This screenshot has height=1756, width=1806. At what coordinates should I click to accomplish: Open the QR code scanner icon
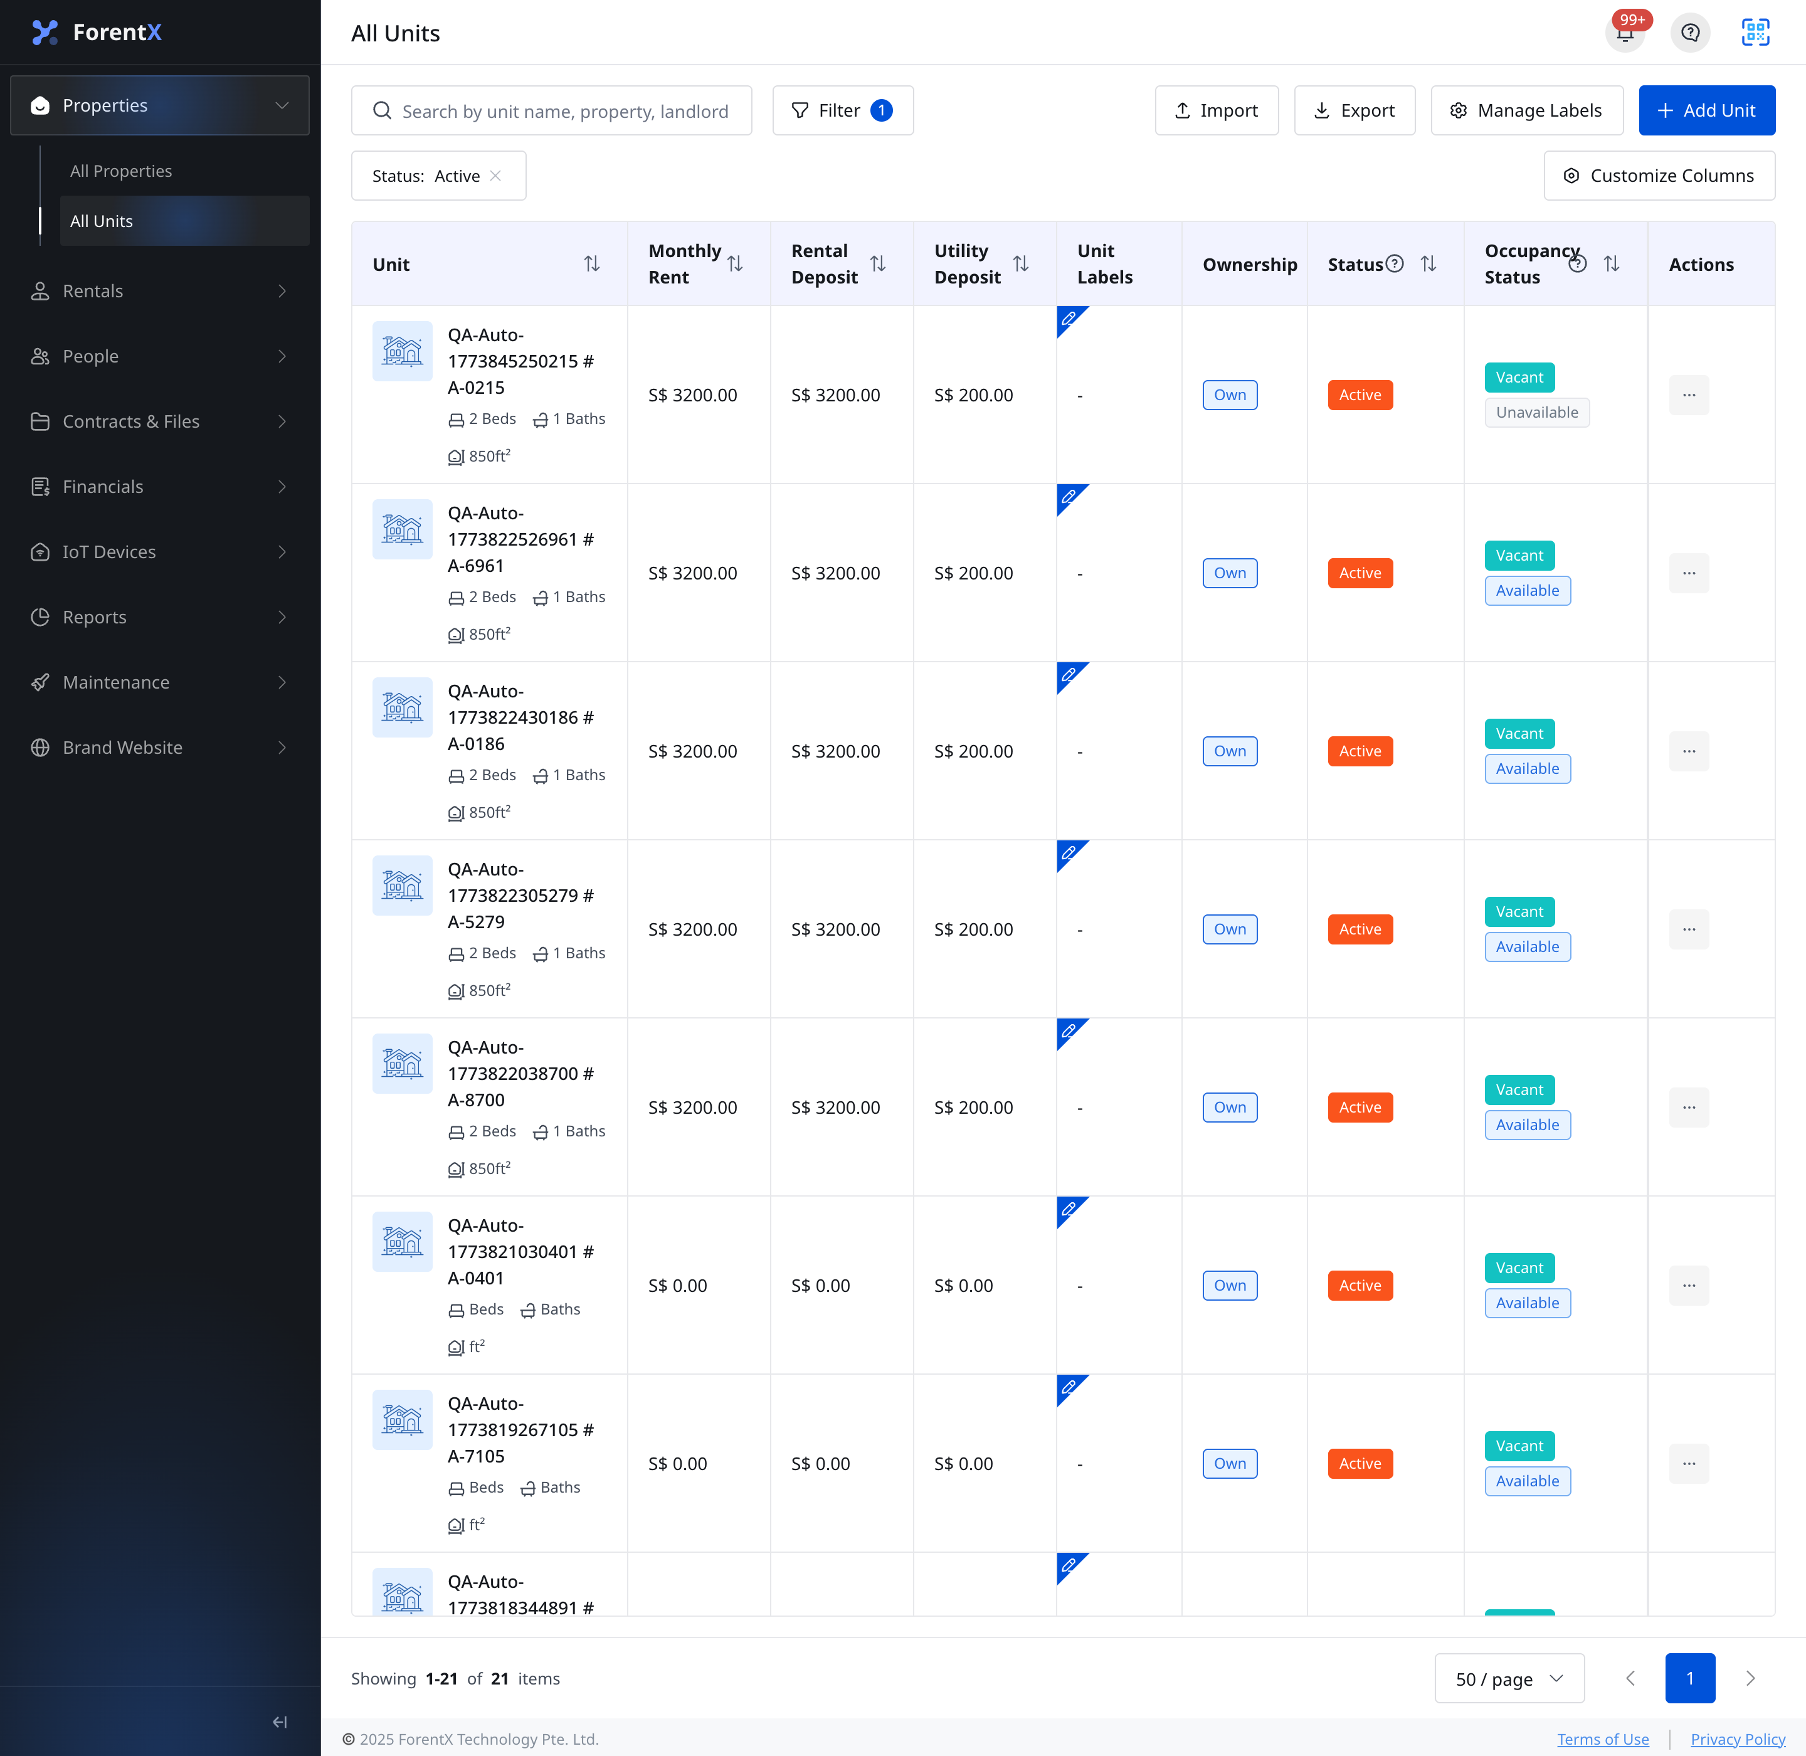click(1755, 33)
